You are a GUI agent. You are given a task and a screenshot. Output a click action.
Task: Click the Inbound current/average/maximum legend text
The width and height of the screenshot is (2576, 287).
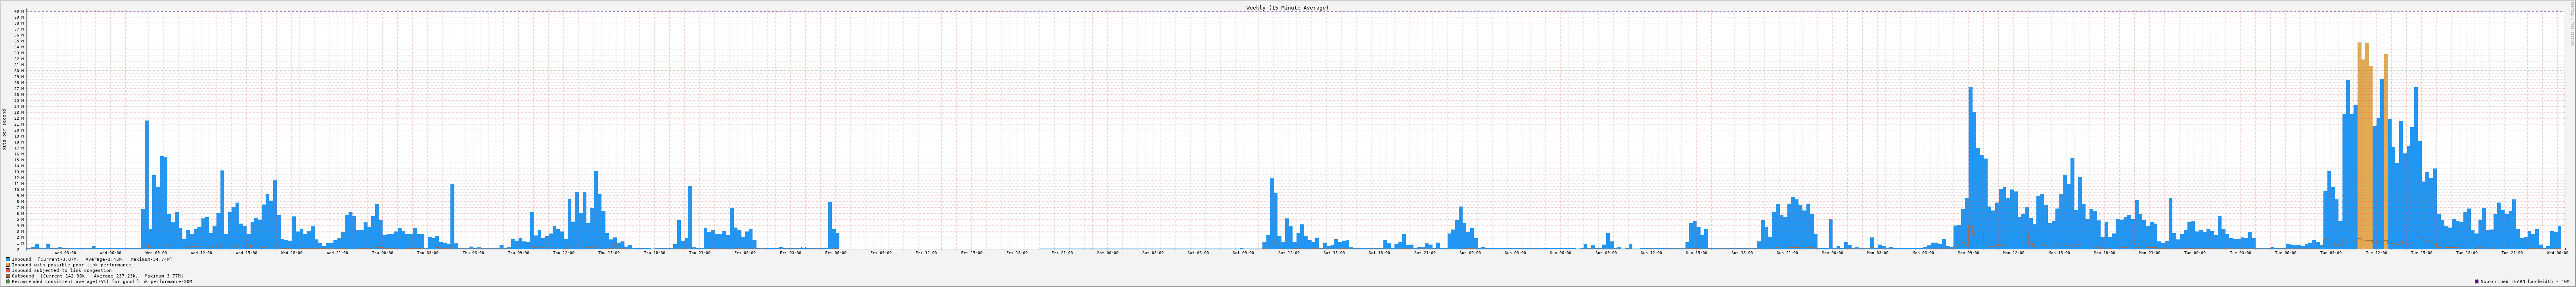(92, 259)
